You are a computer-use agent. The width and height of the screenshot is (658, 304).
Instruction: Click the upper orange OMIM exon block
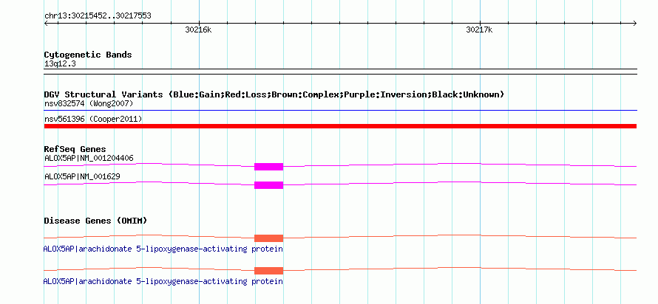[268, 238]
